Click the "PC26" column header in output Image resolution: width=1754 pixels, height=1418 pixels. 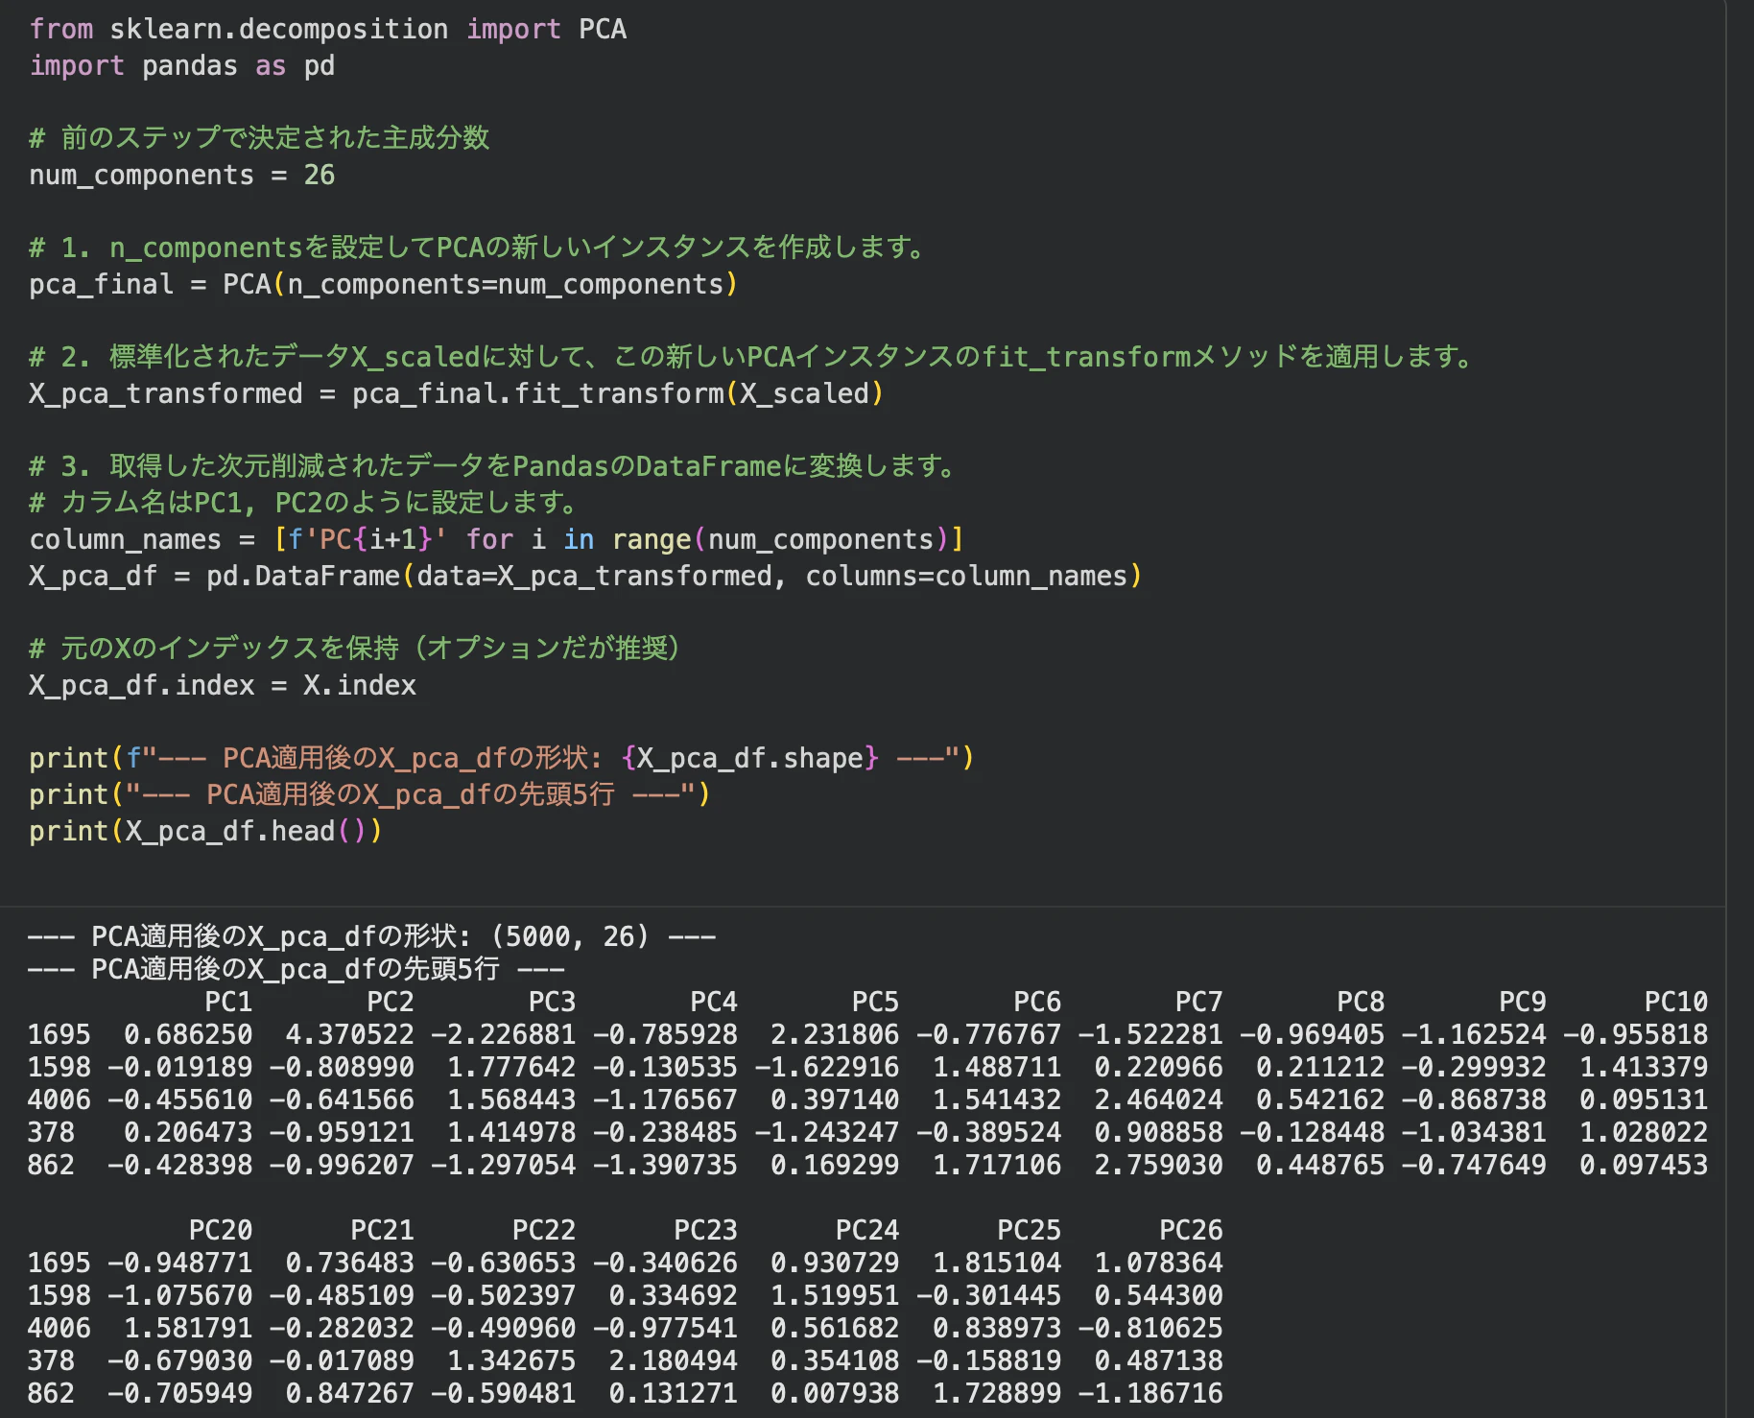(x=1191, y=1230)
